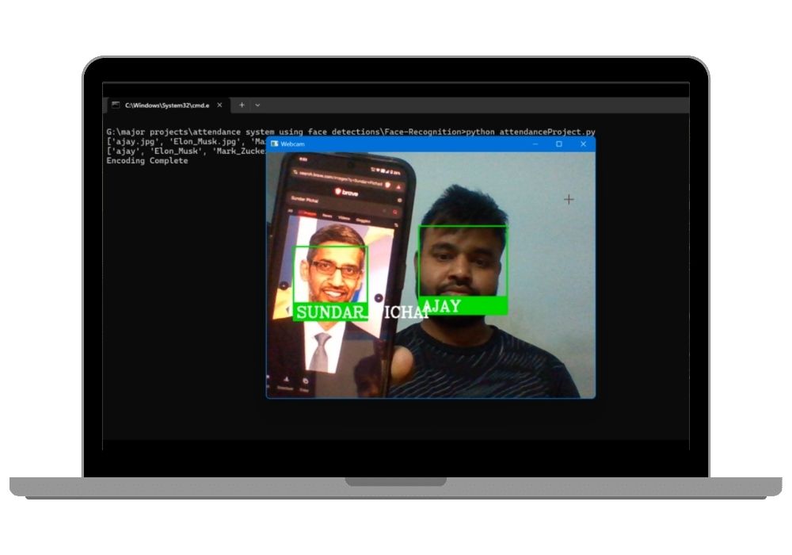Select the cmd.exe terminal tab
The height and width of the screenshot is (555, 792).
[168, 105]
